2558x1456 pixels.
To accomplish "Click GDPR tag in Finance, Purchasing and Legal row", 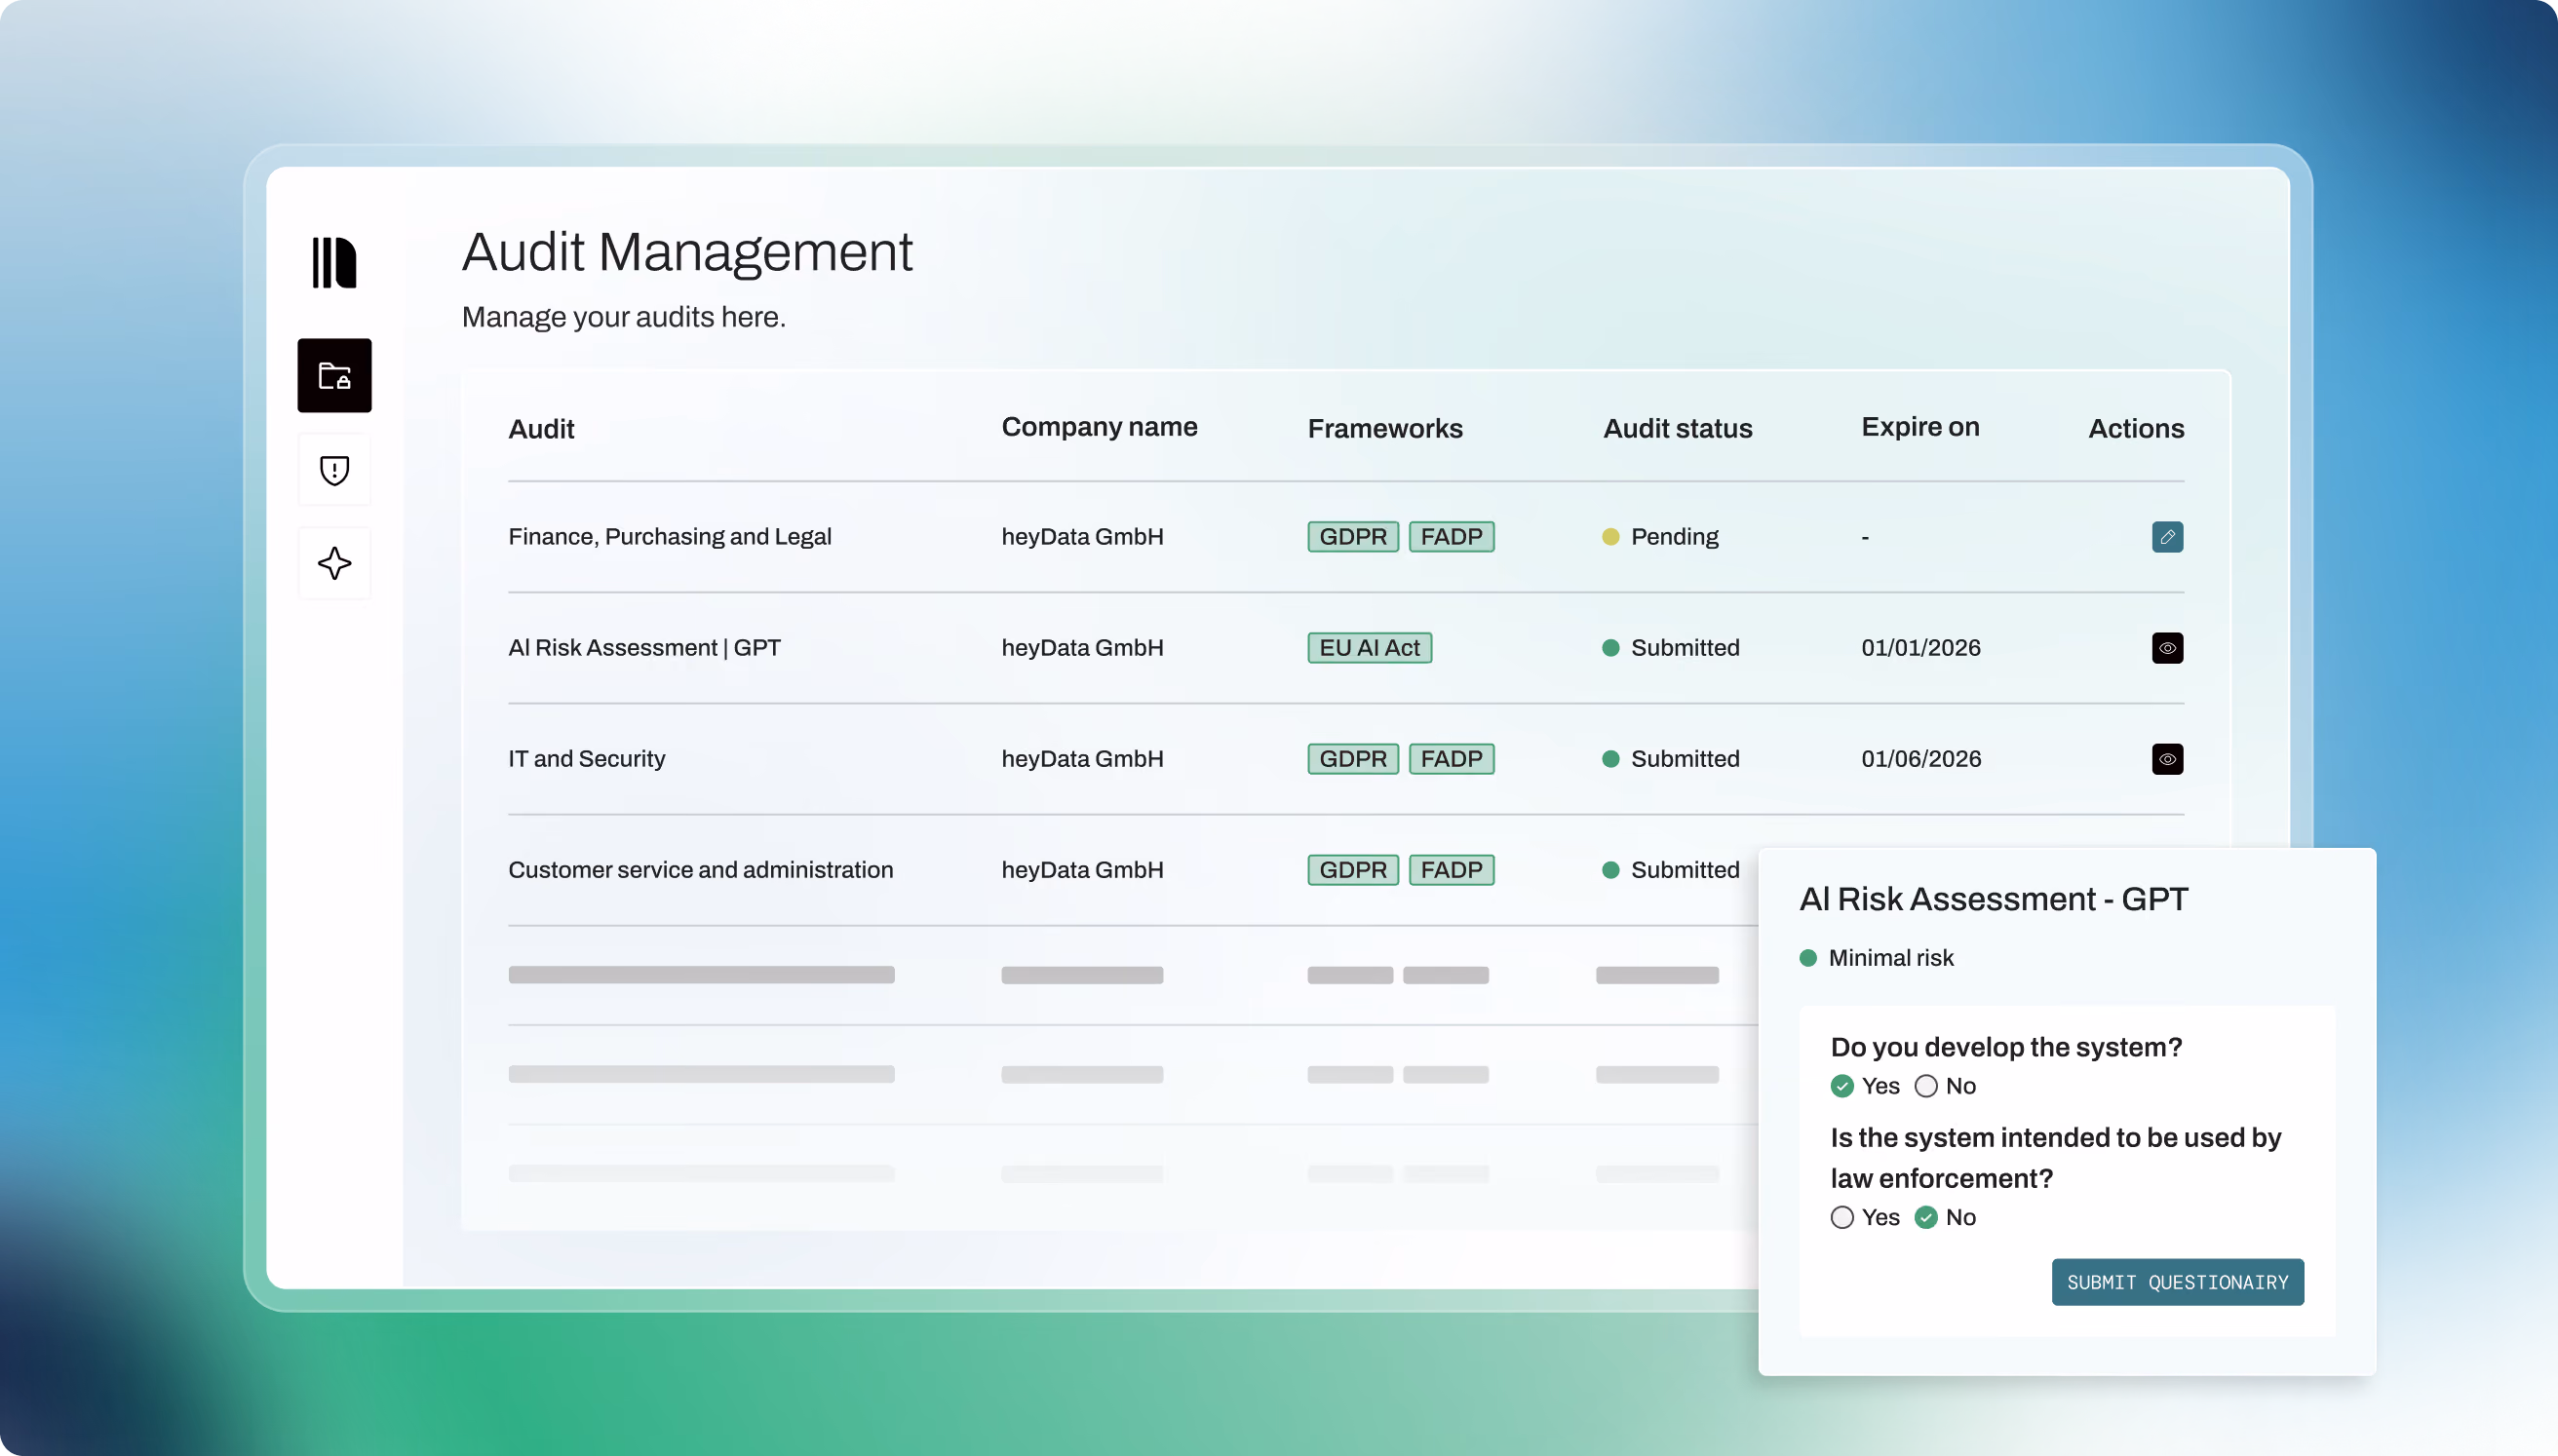I will 1353,537.
